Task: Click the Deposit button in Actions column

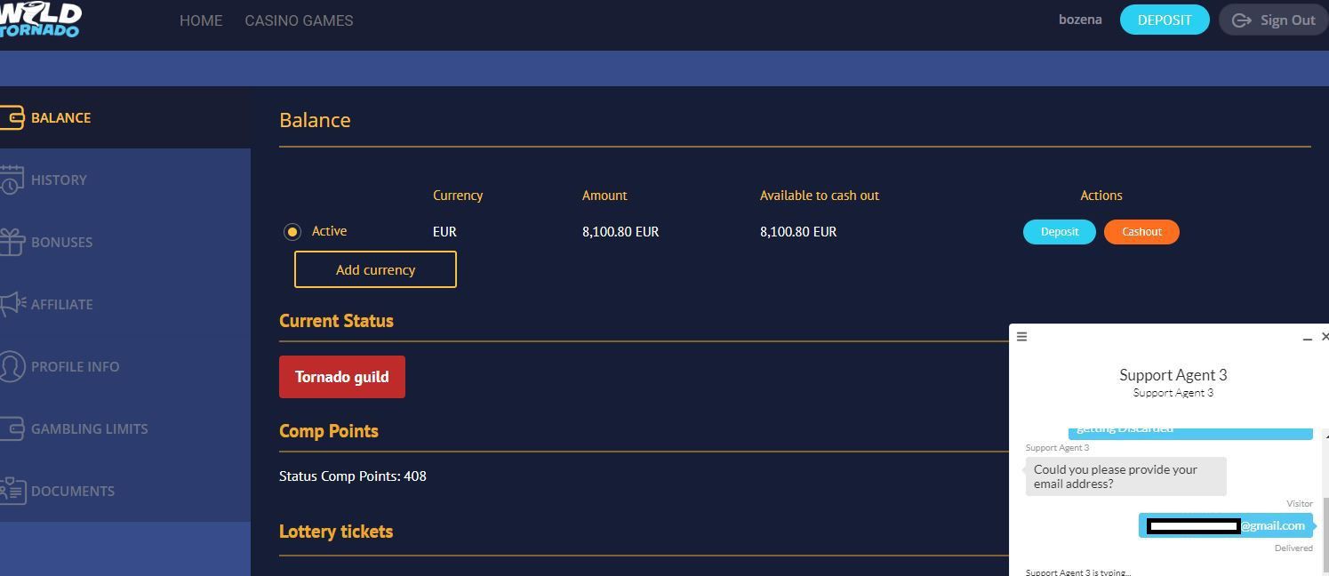Action: click(1060, 231)
